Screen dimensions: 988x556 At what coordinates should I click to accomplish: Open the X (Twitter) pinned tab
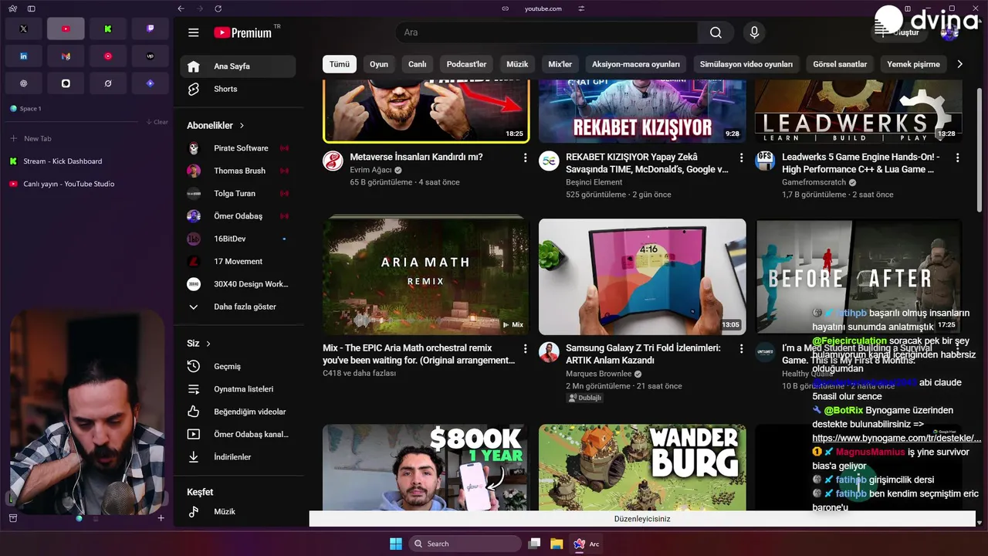click(x=23, y=29)
